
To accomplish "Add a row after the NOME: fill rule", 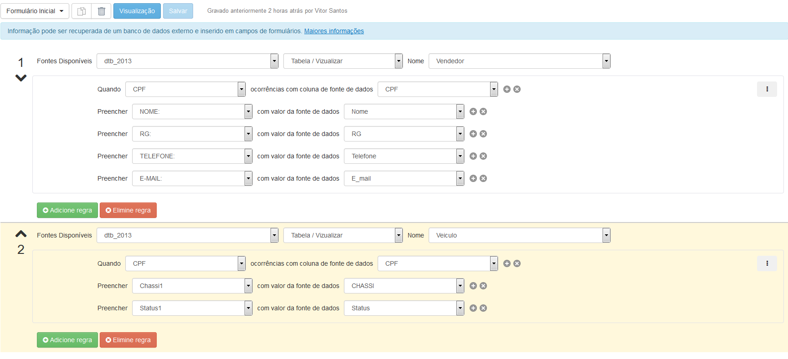I will pos(473,111).
